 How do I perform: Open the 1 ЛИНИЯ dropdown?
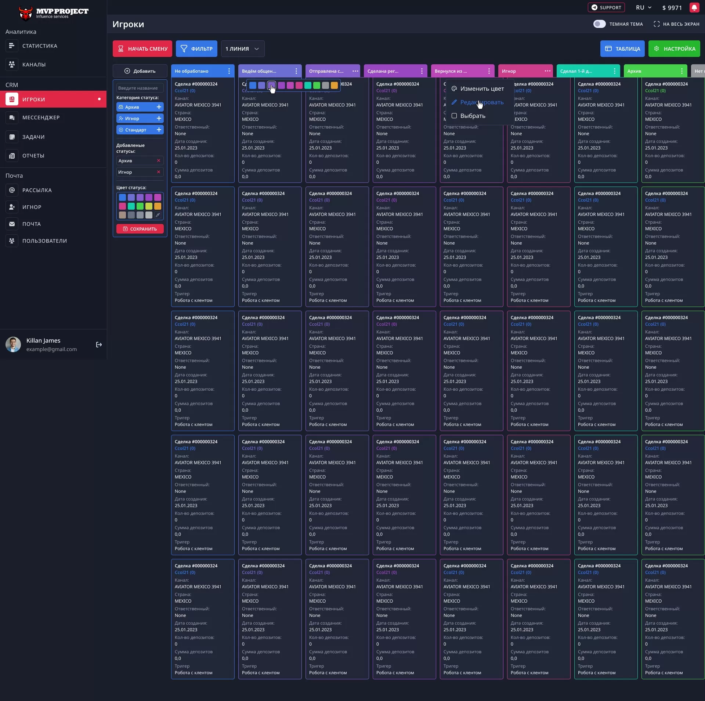242,48
